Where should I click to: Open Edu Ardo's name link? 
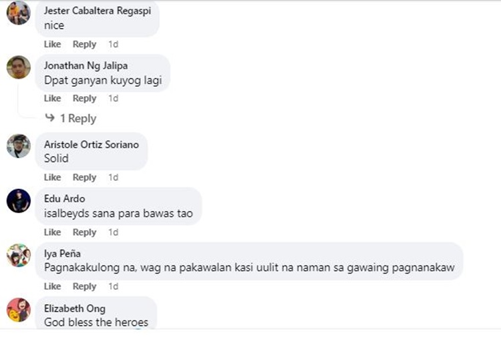(x=65, y=198)
